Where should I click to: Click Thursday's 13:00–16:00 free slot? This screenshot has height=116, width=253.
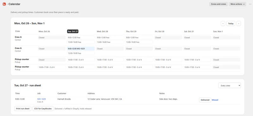tap(139, 42)
